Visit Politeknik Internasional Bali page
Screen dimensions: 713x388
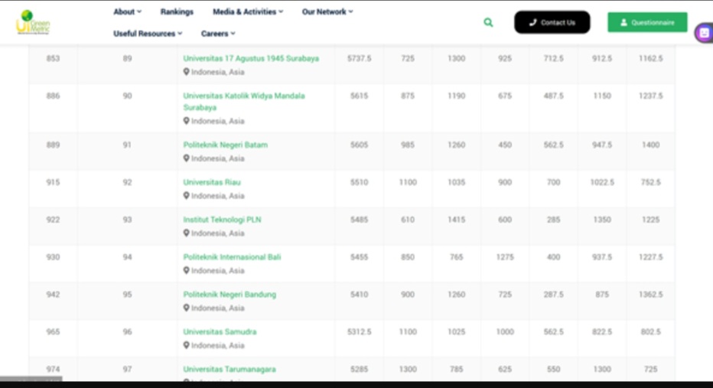click(x=231, y=257)
